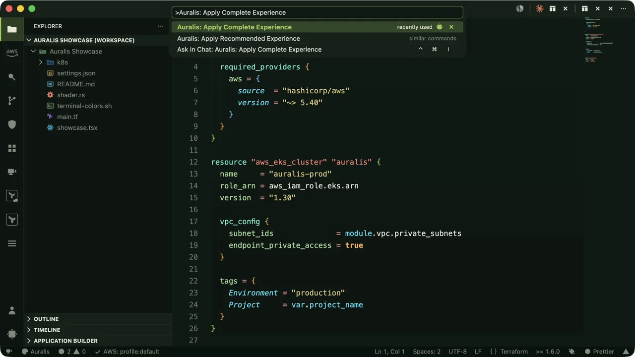Click the remote window icon in status bar
Viewport: 635px width, 357px height.
9,352
